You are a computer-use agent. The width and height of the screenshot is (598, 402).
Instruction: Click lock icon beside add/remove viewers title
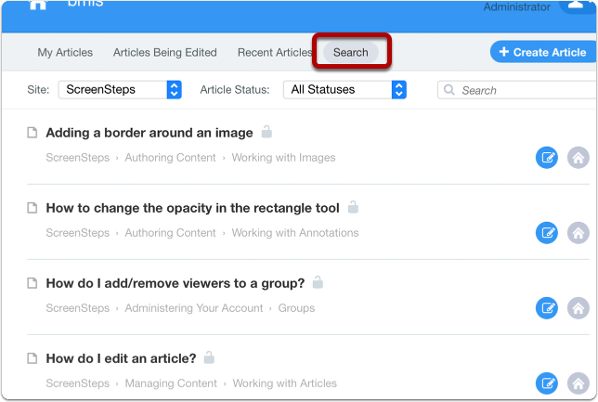318,282
